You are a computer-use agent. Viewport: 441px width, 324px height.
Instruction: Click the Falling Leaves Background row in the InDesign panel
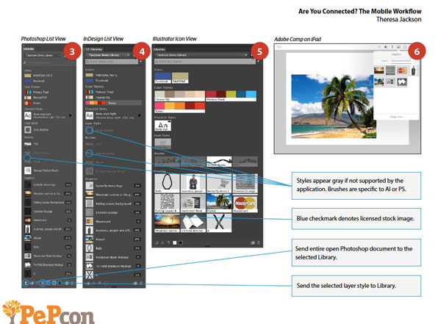click(x=113, y=204)
